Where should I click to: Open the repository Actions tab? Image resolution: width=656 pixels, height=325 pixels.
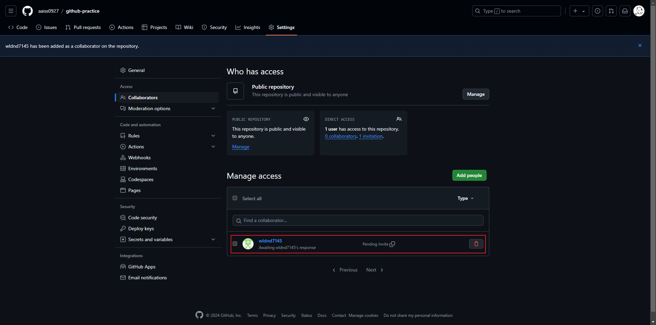(121, 27)
